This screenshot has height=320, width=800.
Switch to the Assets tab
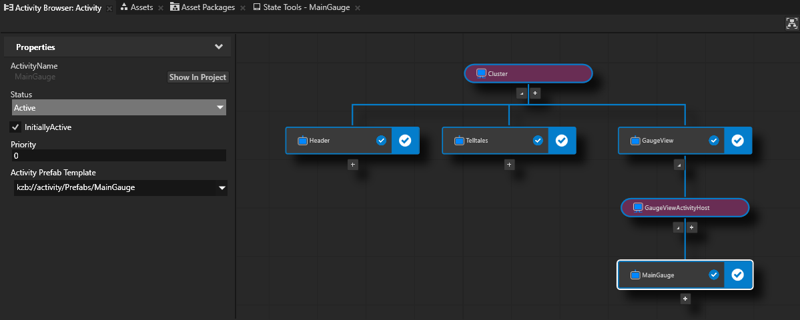click(141, 7)
